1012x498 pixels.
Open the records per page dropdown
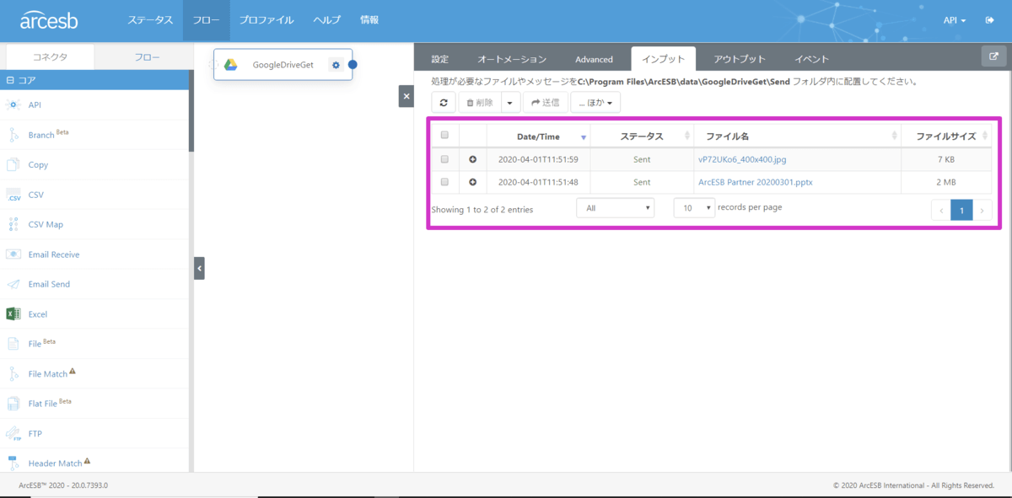pyautogui.click(x=694, y=207)
